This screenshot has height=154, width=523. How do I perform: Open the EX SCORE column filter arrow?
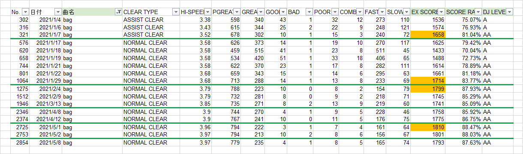pos(442,12)
